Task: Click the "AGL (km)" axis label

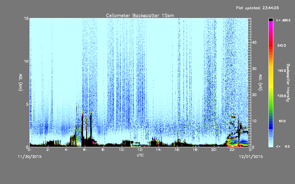Action: click(x=20, y=82)
